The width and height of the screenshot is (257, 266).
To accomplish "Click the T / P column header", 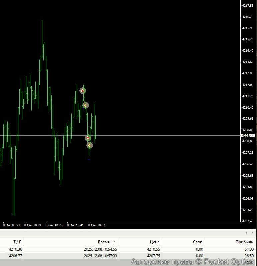I will [x=17, y=242].
